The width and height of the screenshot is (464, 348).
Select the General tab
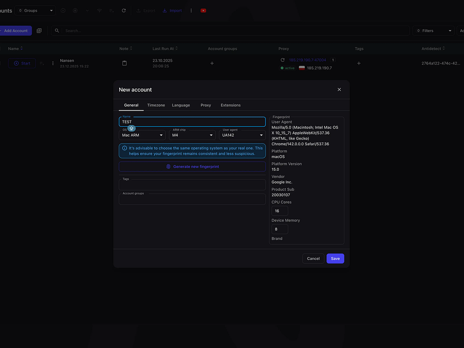(x=131, y=105)
